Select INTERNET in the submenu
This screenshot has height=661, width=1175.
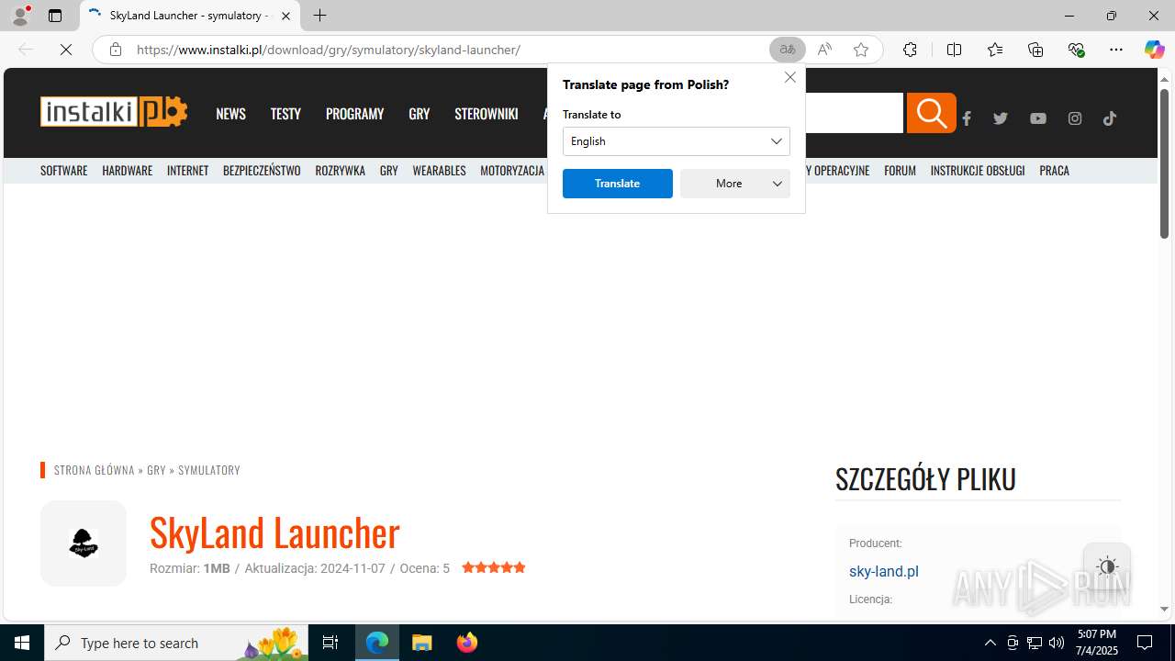188,171
